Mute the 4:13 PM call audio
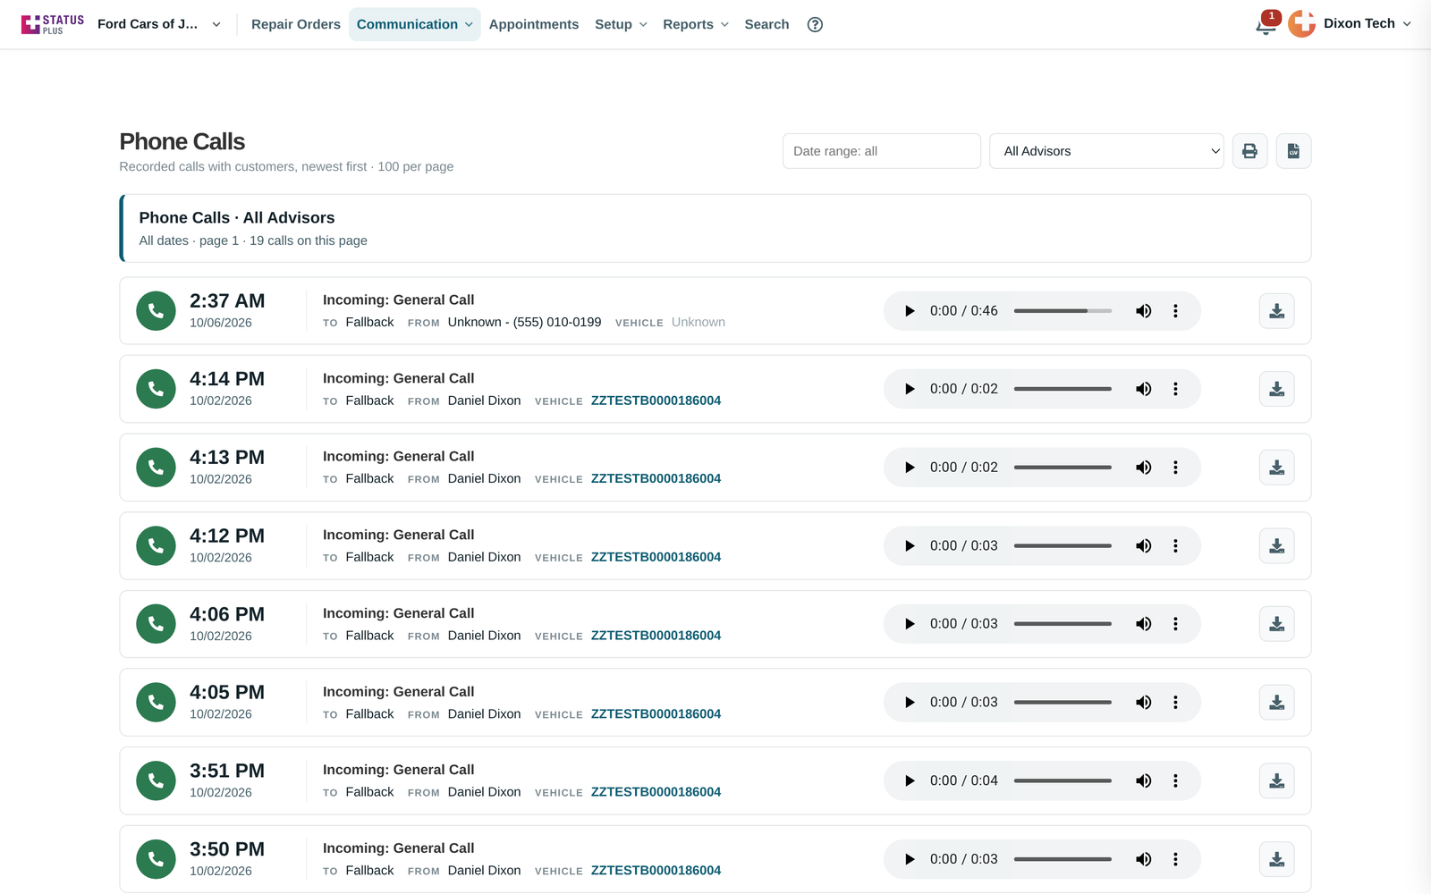The height and width of the screenshot is (894, 1431). [x=1143, y=468]
